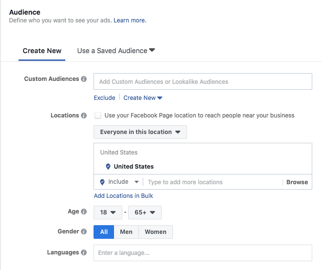Image resolution: width=322 pixels, height=270 pixels.
Task: Focus the Add Custom Audiences input field
Action: click(203, 81)
